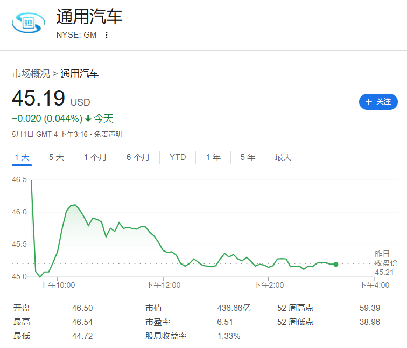
Task: Click the 通用汽车 breadcrumb text
Action: click(80, 74)
